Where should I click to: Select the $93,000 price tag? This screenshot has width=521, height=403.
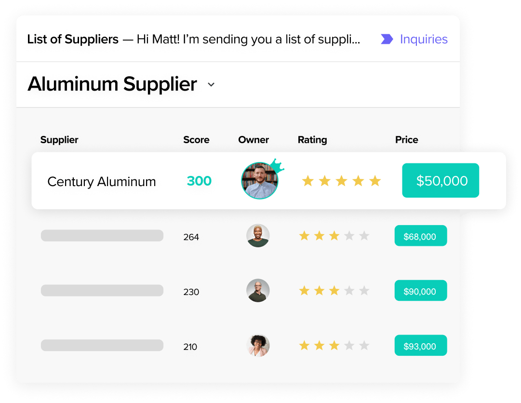click(421, 345)
